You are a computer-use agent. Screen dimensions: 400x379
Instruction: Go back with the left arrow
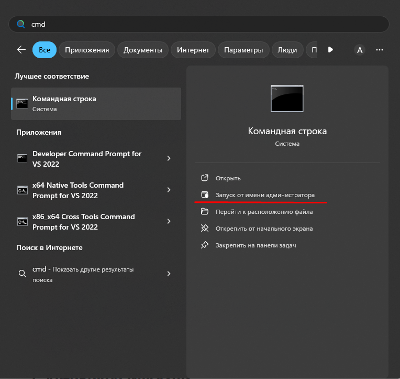pyautogui.click(x=21, y=50)
